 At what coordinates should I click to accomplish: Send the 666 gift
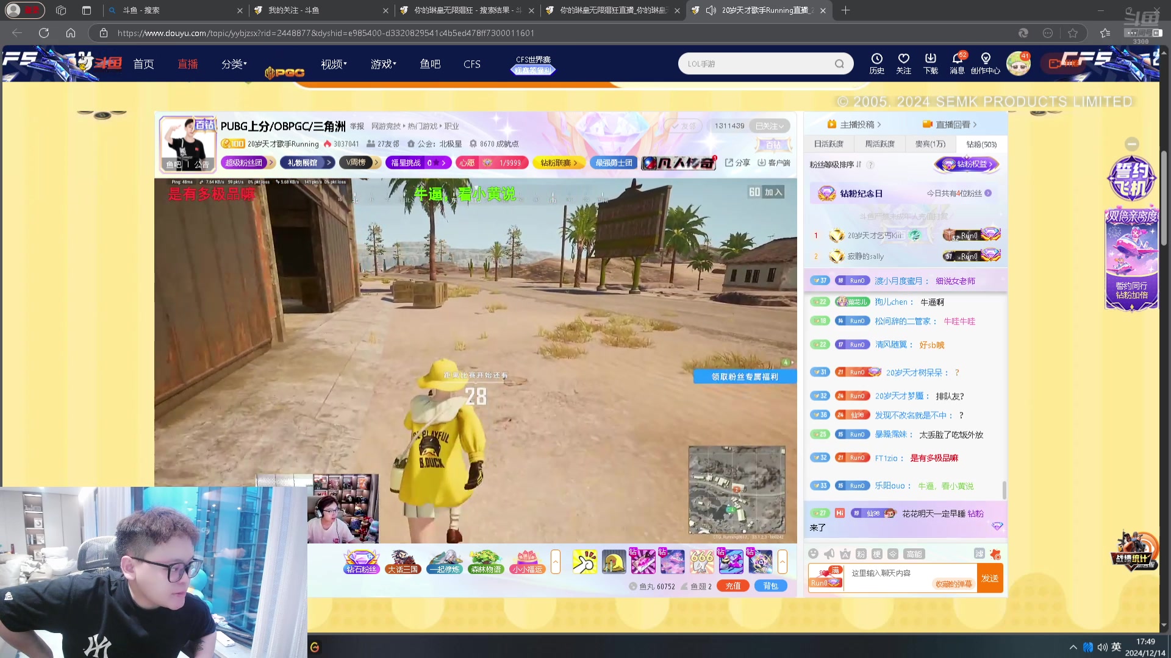point(701,562)
